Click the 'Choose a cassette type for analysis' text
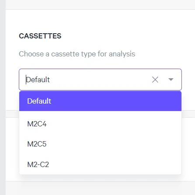Screen dimensions: 195x195 click(77, 54)
